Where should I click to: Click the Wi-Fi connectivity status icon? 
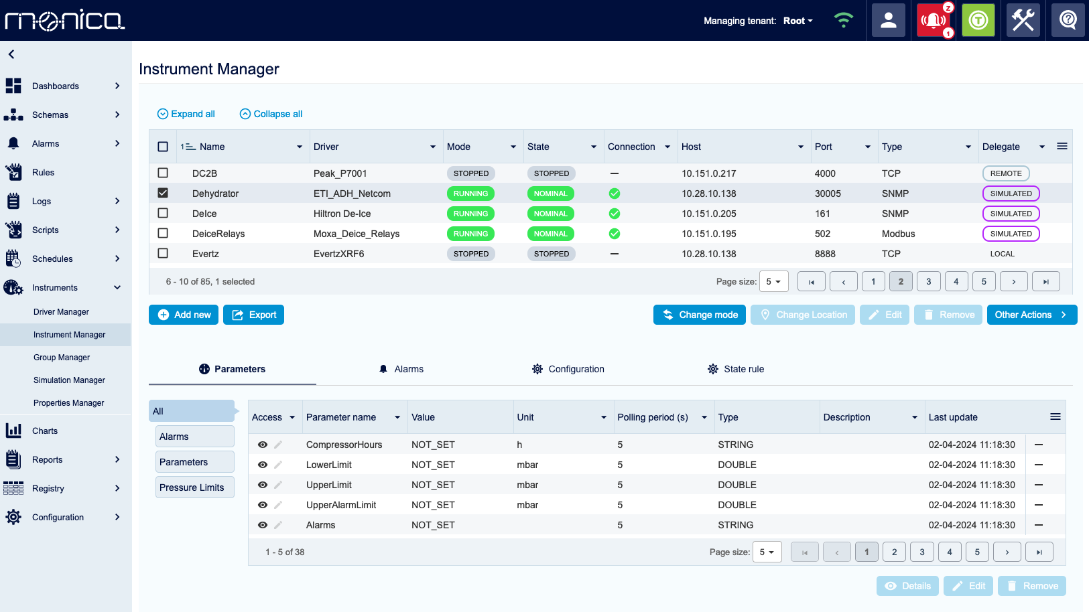point(844,20)
